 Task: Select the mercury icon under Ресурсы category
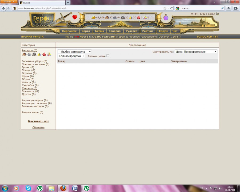pos(34,54)
